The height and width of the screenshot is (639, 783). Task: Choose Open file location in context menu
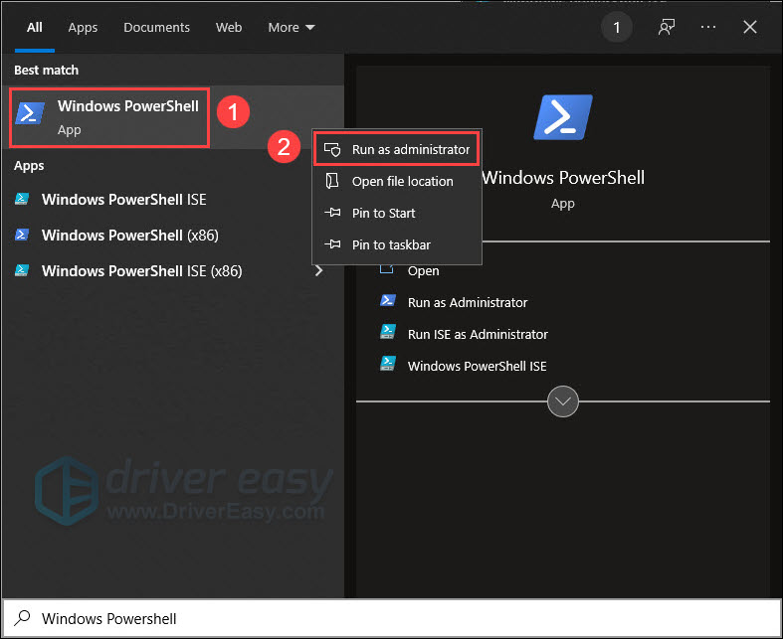point(397,181)
